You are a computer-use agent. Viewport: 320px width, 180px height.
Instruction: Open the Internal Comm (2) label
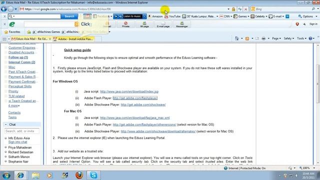click(x=22, y=62)
